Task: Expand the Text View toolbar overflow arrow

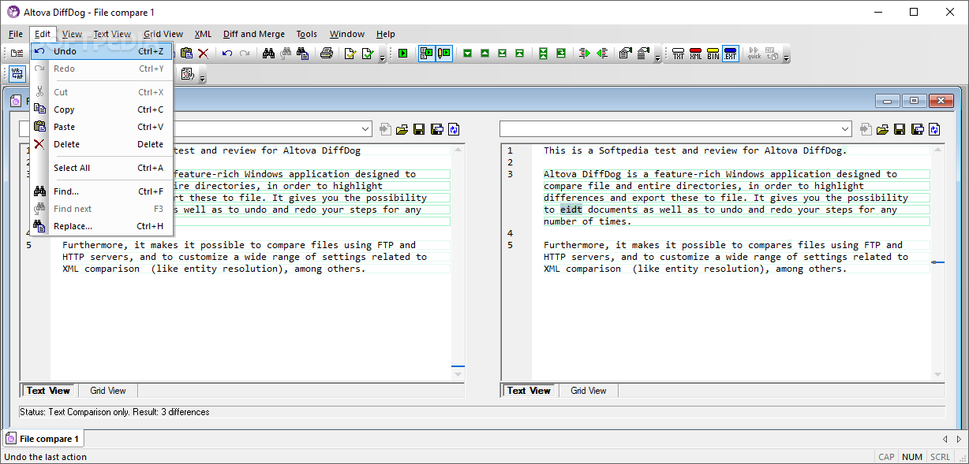Action: pyautogui.click(x=203, y=77)
